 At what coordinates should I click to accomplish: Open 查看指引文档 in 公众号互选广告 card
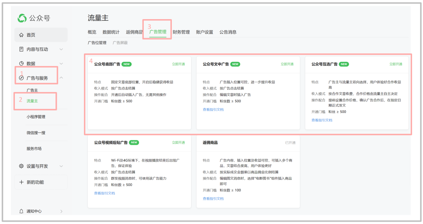click(x=322, y=120)
